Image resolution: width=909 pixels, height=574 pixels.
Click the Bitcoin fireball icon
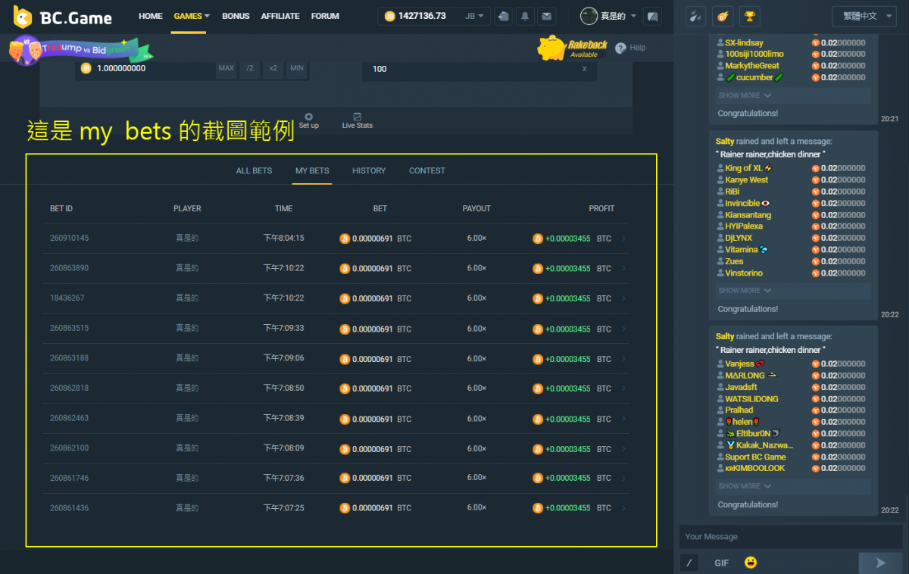(723, 16)
